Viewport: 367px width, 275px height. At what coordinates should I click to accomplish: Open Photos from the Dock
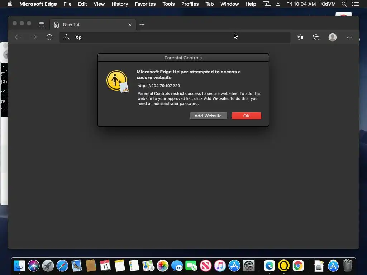(163, 266)
